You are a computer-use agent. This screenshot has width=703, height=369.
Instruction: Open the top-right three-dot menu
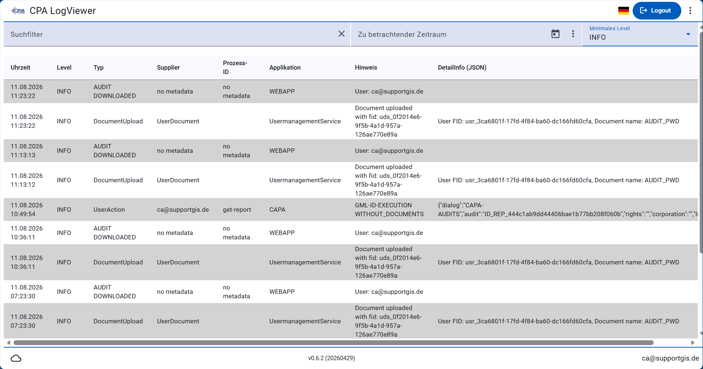[x=690, y=11]
